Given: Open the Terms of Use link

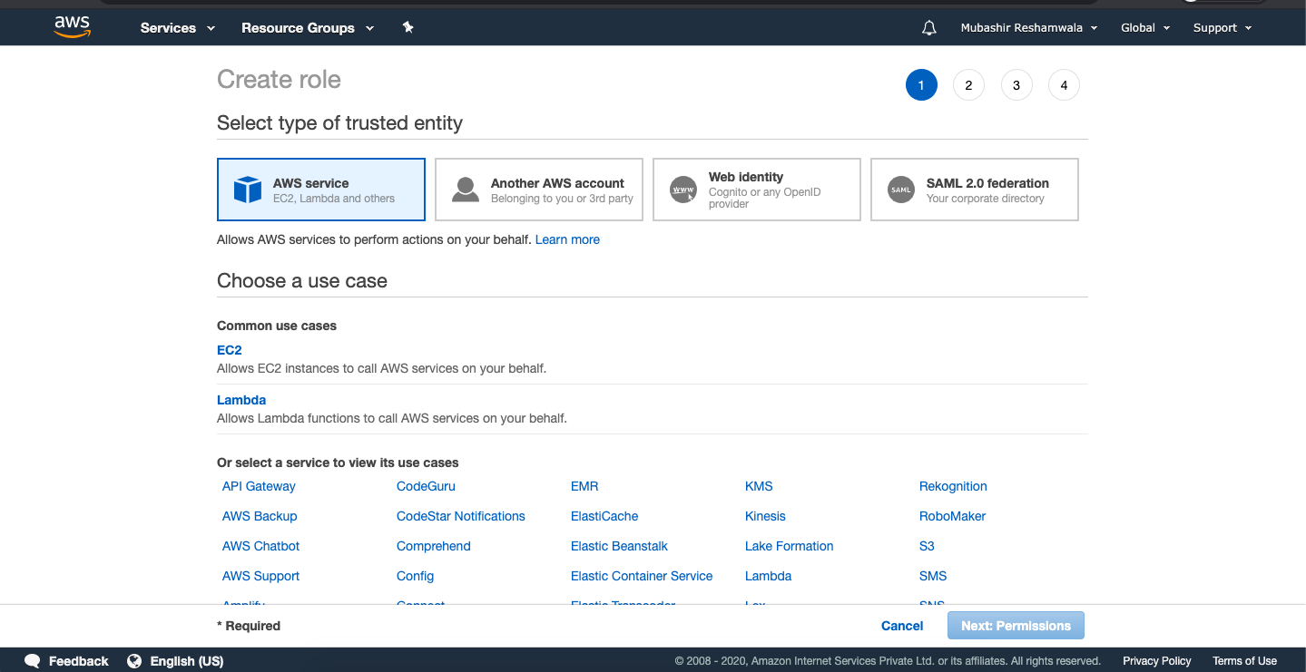Looking at the screenshot, I should pyautogui.click(x=1244, y=661).
